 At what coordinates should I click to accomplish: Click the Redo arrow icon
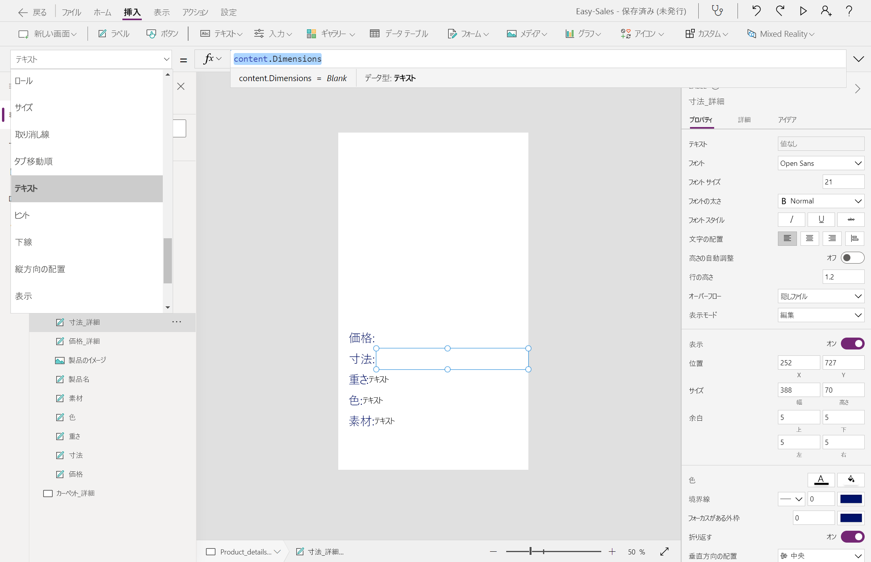[780, 11]
